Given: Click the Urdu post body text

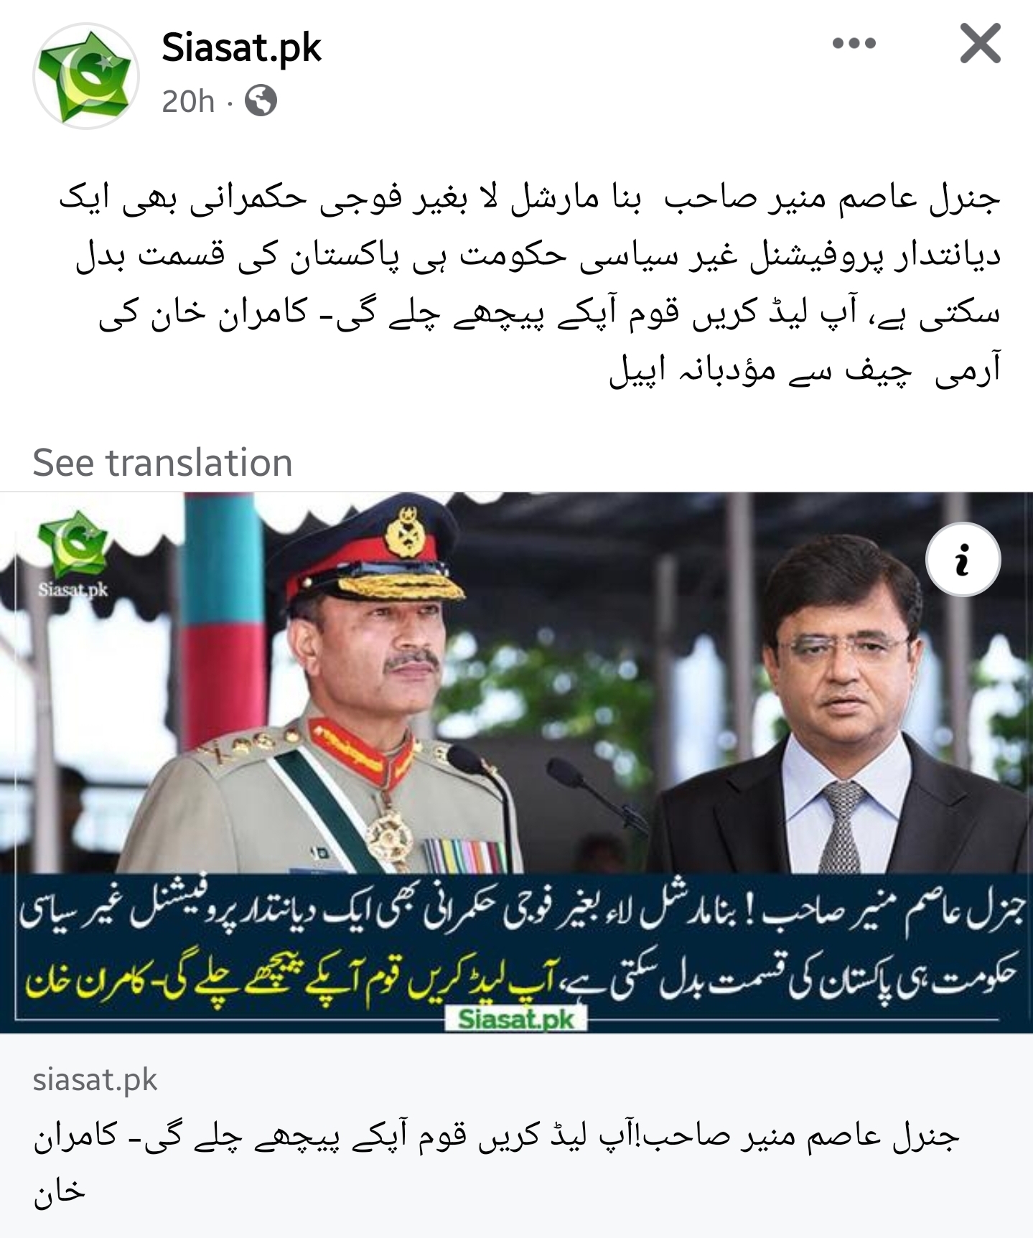Looking at the screenshot, I should (x=531, y=285).
